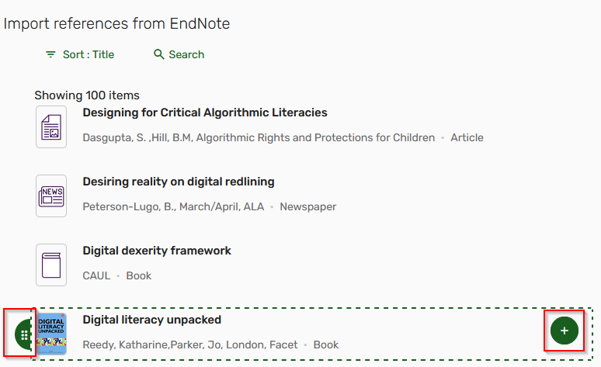
Task: Click the Search label
Action: tap(186, 54)
